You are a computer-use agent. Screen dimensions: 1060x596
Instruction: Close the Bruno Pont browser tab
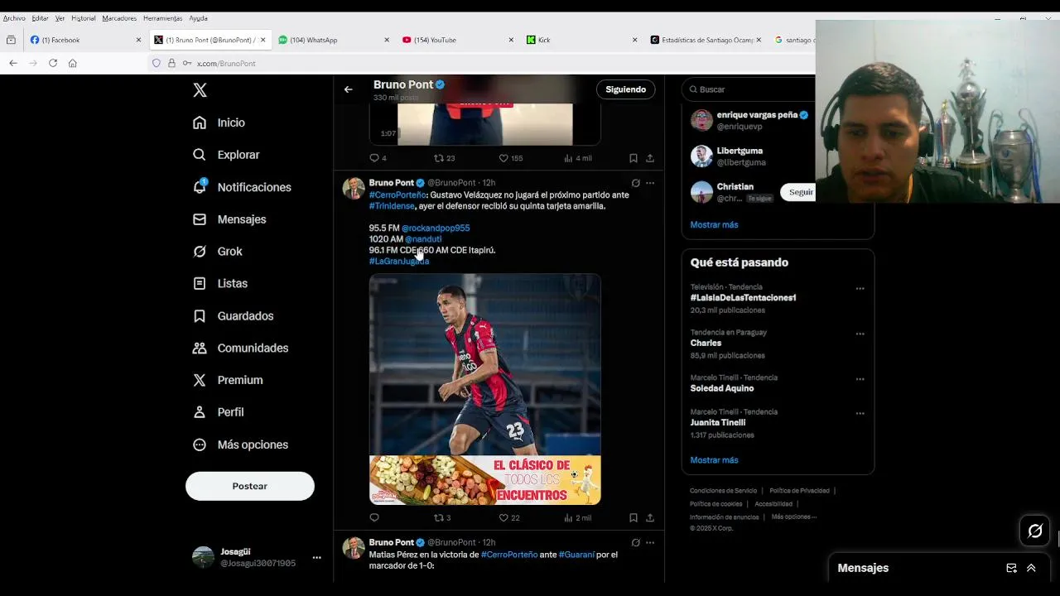(x=263, y=40)
